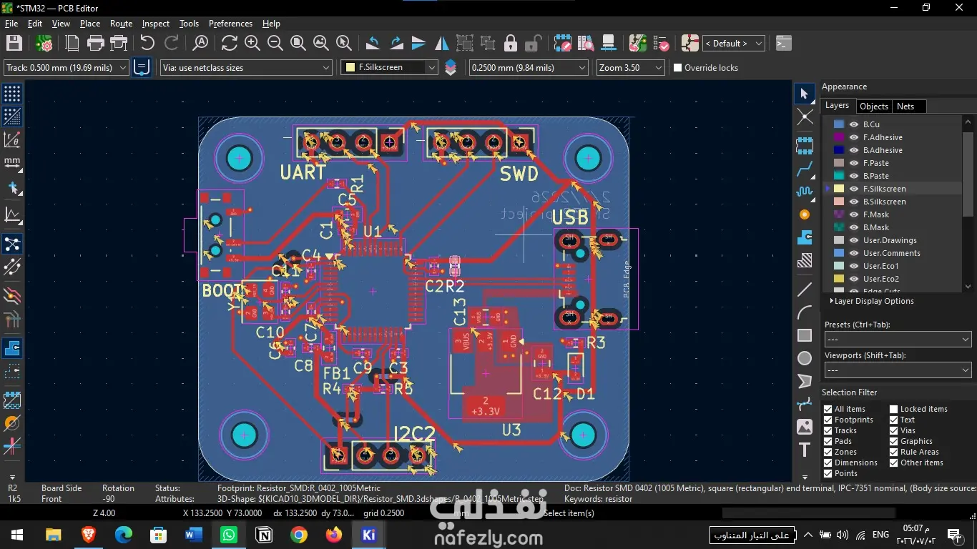The image size is (977, 549).
Task: Hide the F.Silkscreen layer
Action: (x=854, y=189)
